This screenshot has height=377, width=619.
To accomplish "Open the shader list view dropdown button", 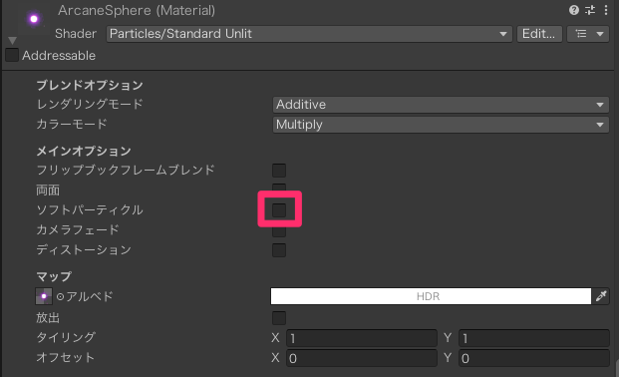I will tap(588, 34).
